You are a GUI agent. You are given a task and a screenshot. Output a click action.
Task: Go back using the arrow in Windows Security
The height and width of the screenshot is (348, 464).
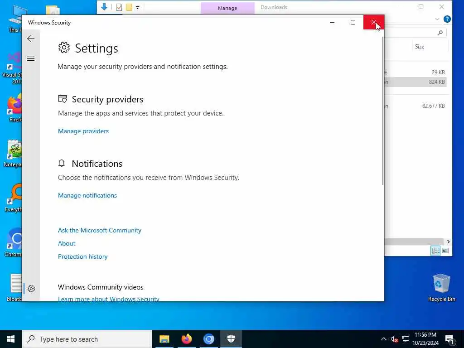[x=31, y=39]
